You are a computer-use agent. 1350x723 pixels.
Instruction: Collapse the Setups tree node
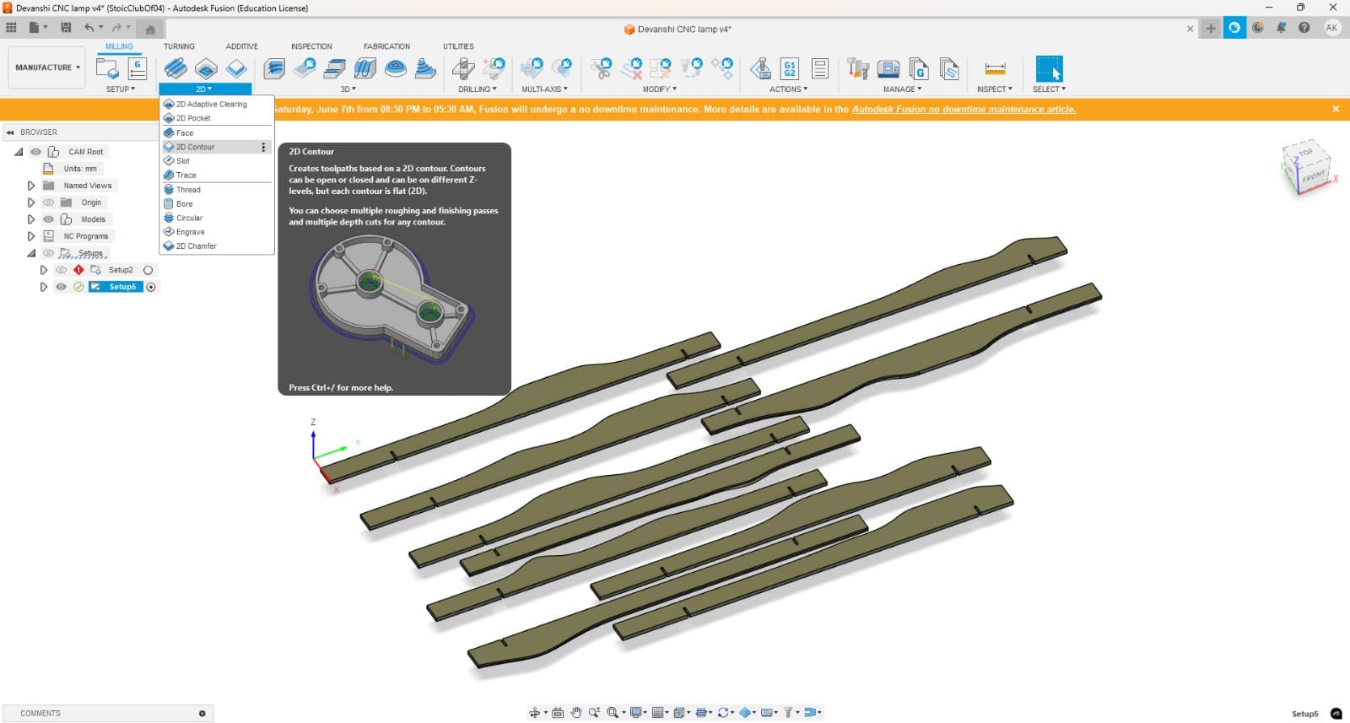(x=31, y=253)
